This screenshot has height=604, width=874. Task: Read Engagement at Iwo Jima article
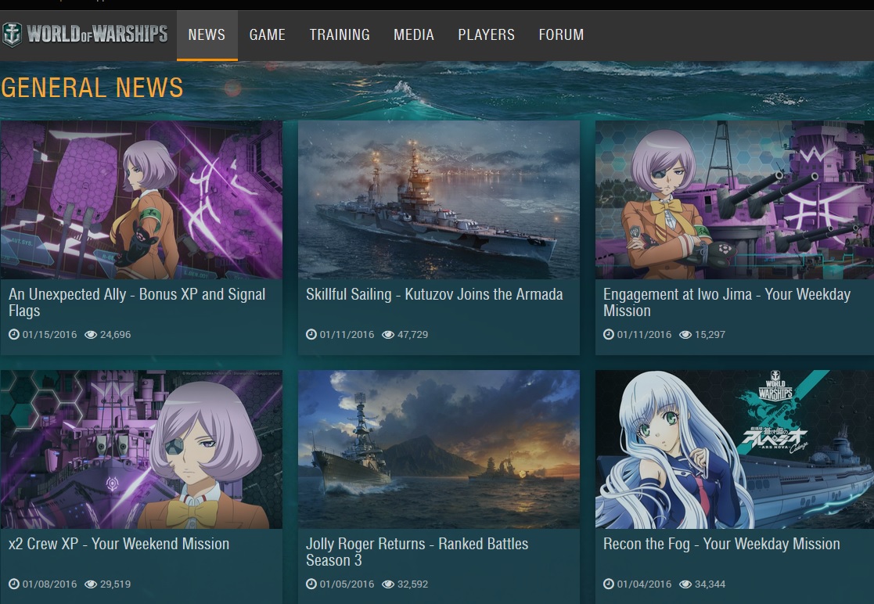[727, 302]
